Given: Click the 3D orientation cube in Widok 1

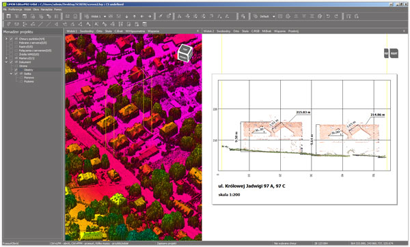Looking at the screenshot, I should (x=185, y=53).
